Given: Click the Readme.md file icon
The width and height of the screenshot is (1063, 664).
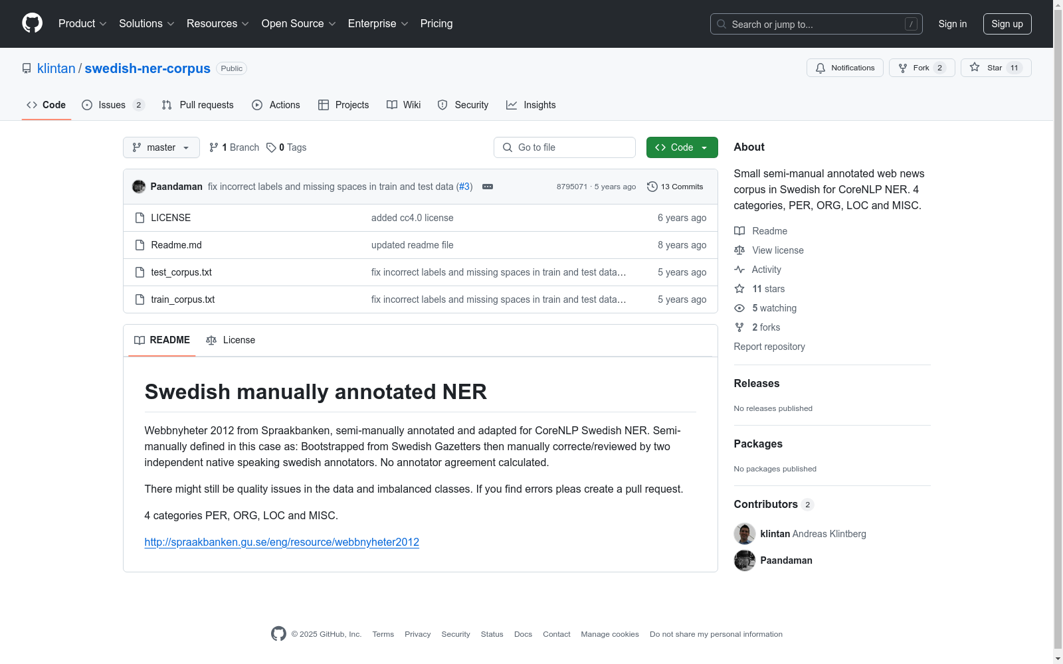Looking at the screenshot, I should coord(140,245).
